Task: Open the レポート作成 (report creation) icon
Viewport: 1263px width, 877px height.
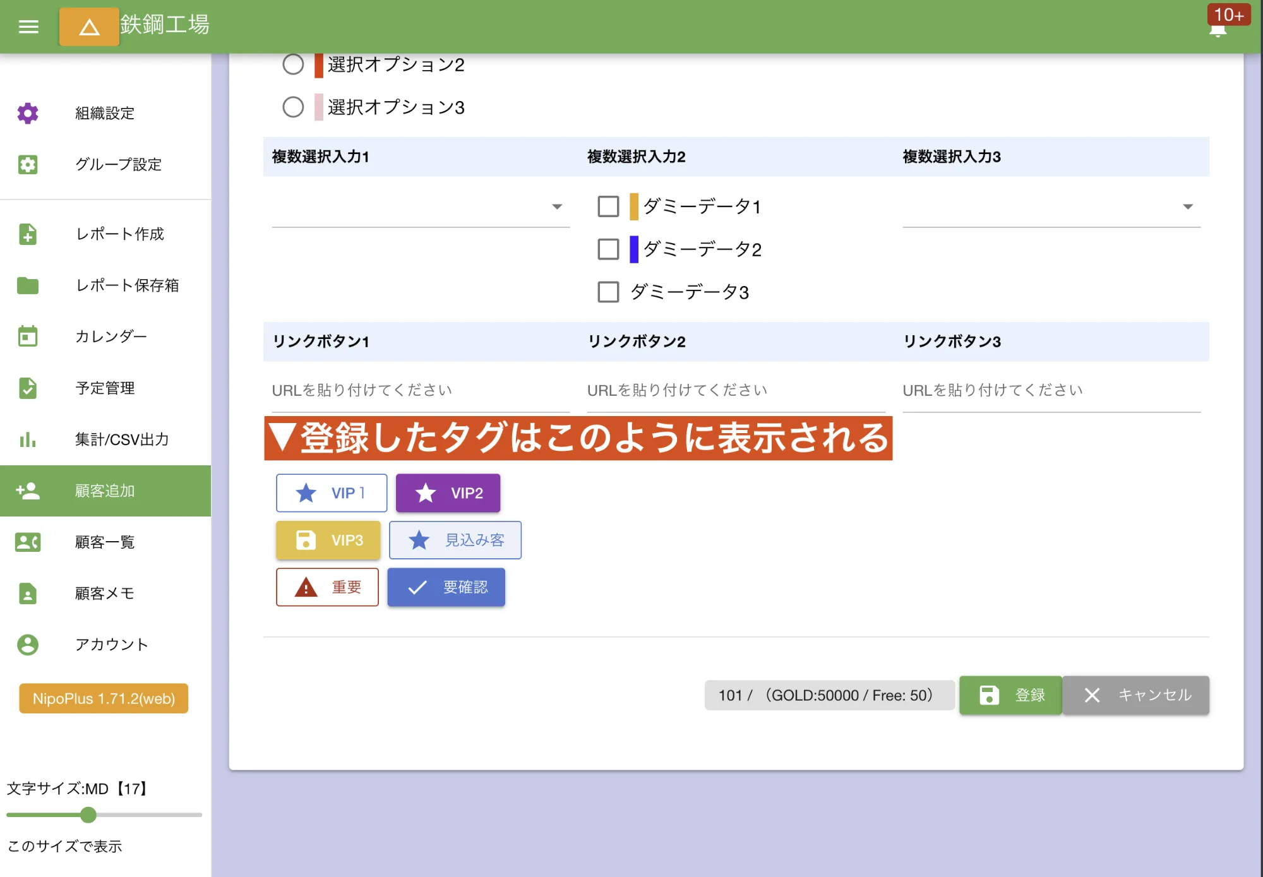Action: click(28, 234)
